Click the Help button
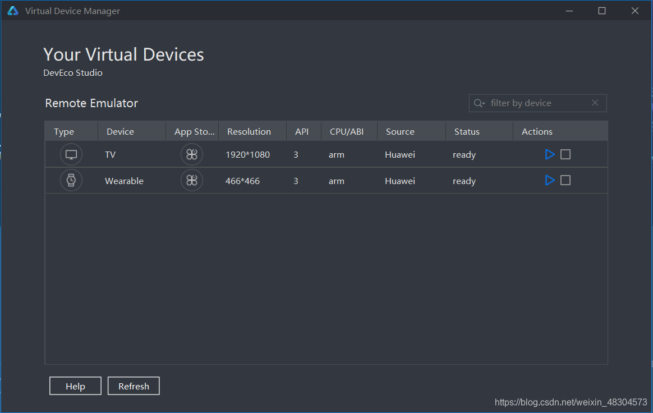Viewport: 653px width, 413px height. pyautogui.click(x=75, y=386)
